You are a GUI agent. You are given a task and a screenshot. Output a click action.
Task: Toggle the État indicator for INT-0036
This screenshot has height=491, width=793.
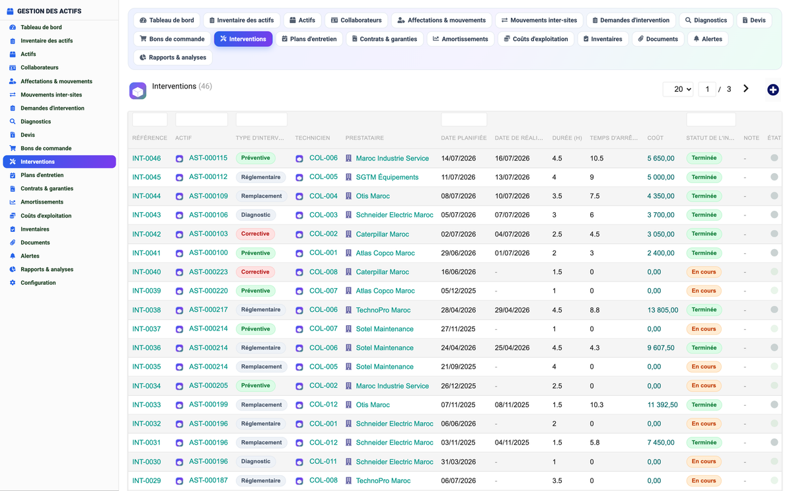pos(774,348)
